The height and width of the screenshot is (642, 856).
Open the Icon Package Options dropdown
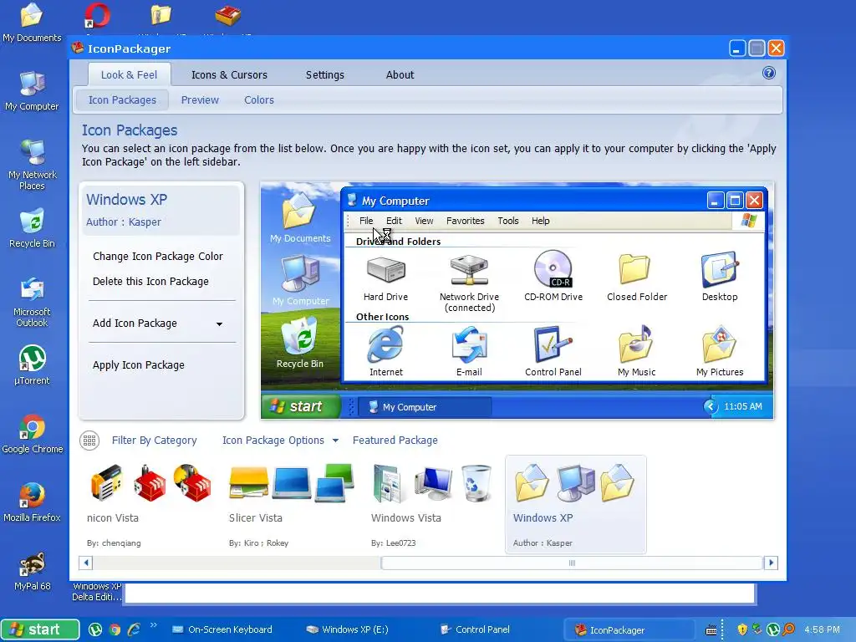(x=280, y=440)
